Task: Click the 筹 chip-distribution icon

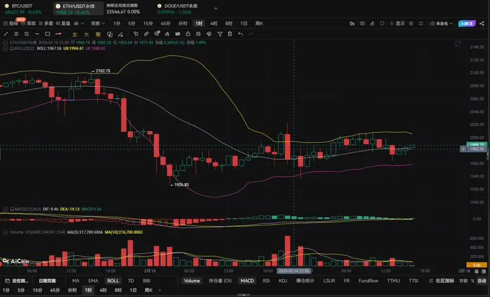Action: click(98, 34)
